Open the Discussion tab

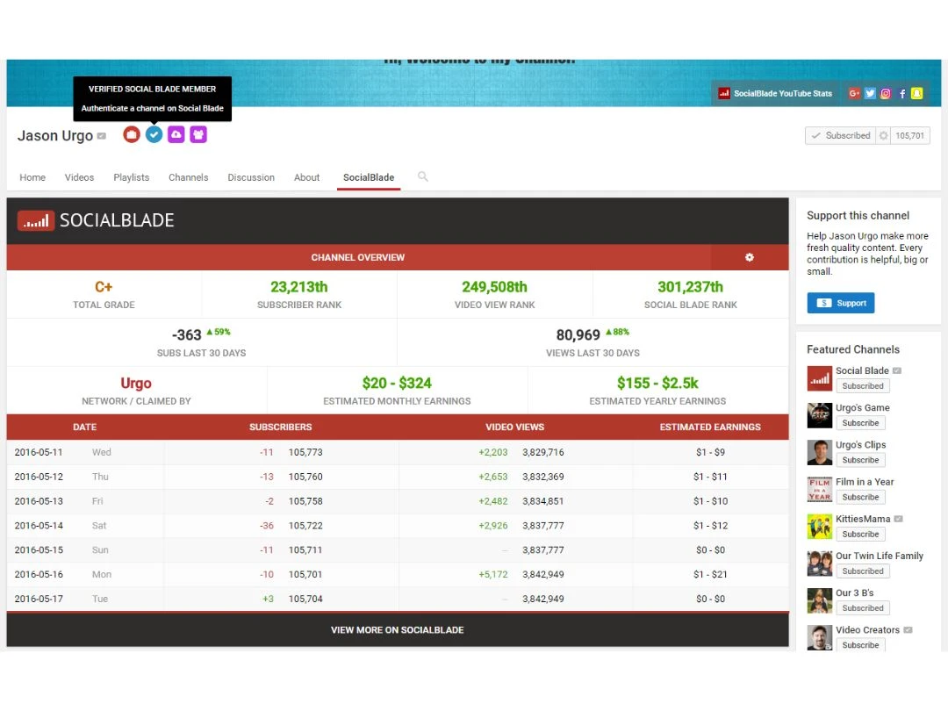pos(251,176)
